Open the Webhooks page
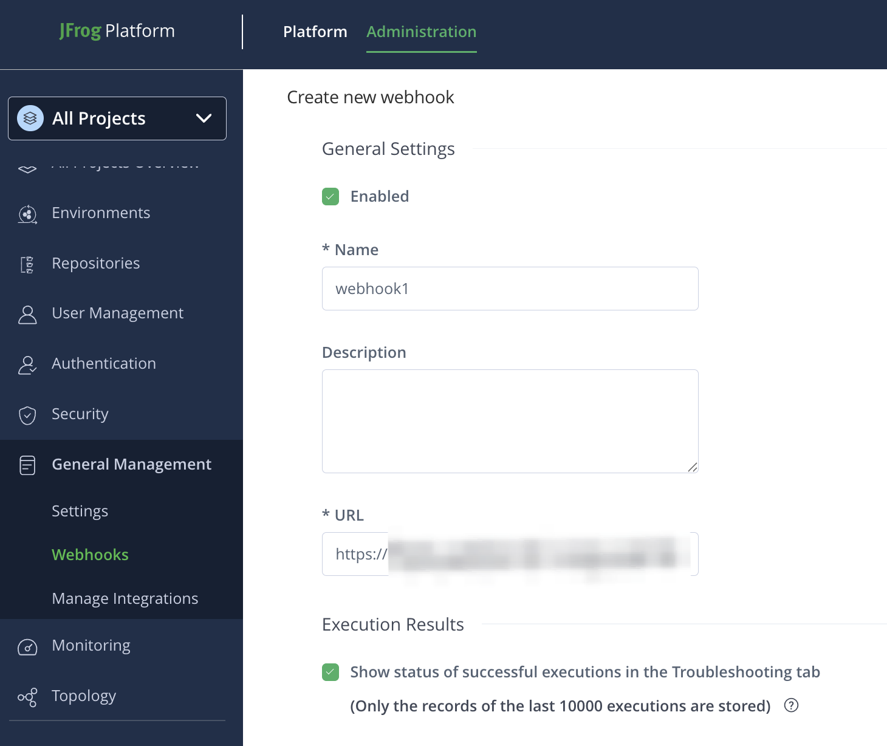887x746 pixels. click(x=90, y=555)
